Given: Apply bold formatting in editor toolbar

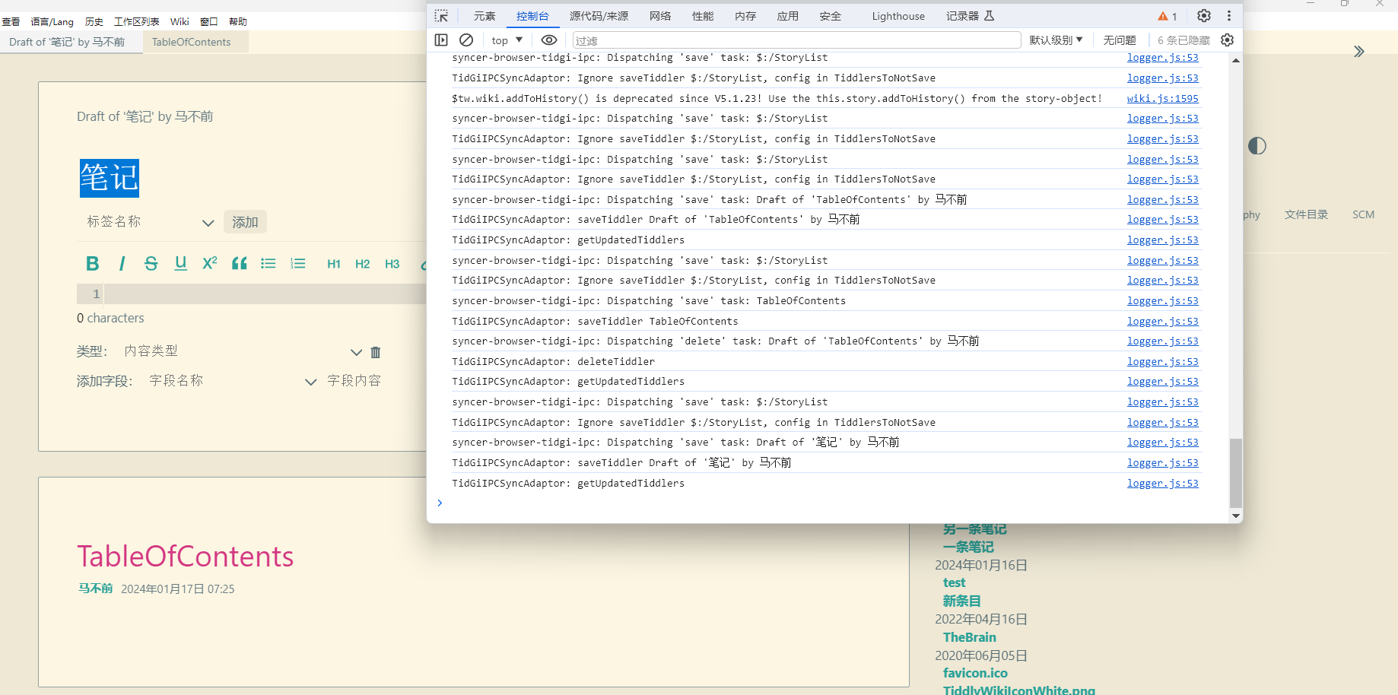Looking at the screenshot, I should click(x=92, y=263).
